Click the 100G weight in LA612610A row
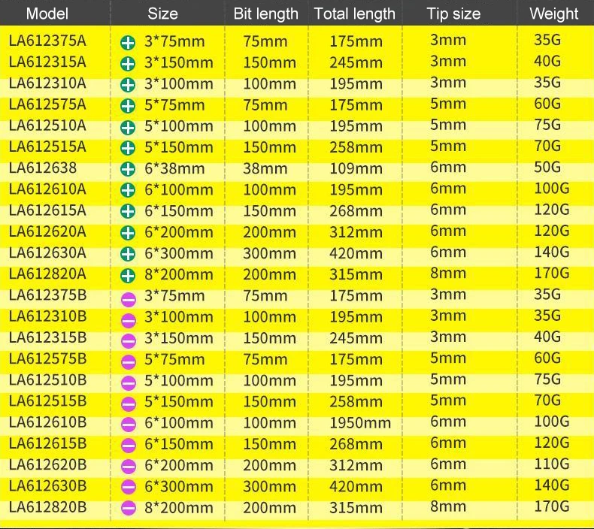 [552, 188]
